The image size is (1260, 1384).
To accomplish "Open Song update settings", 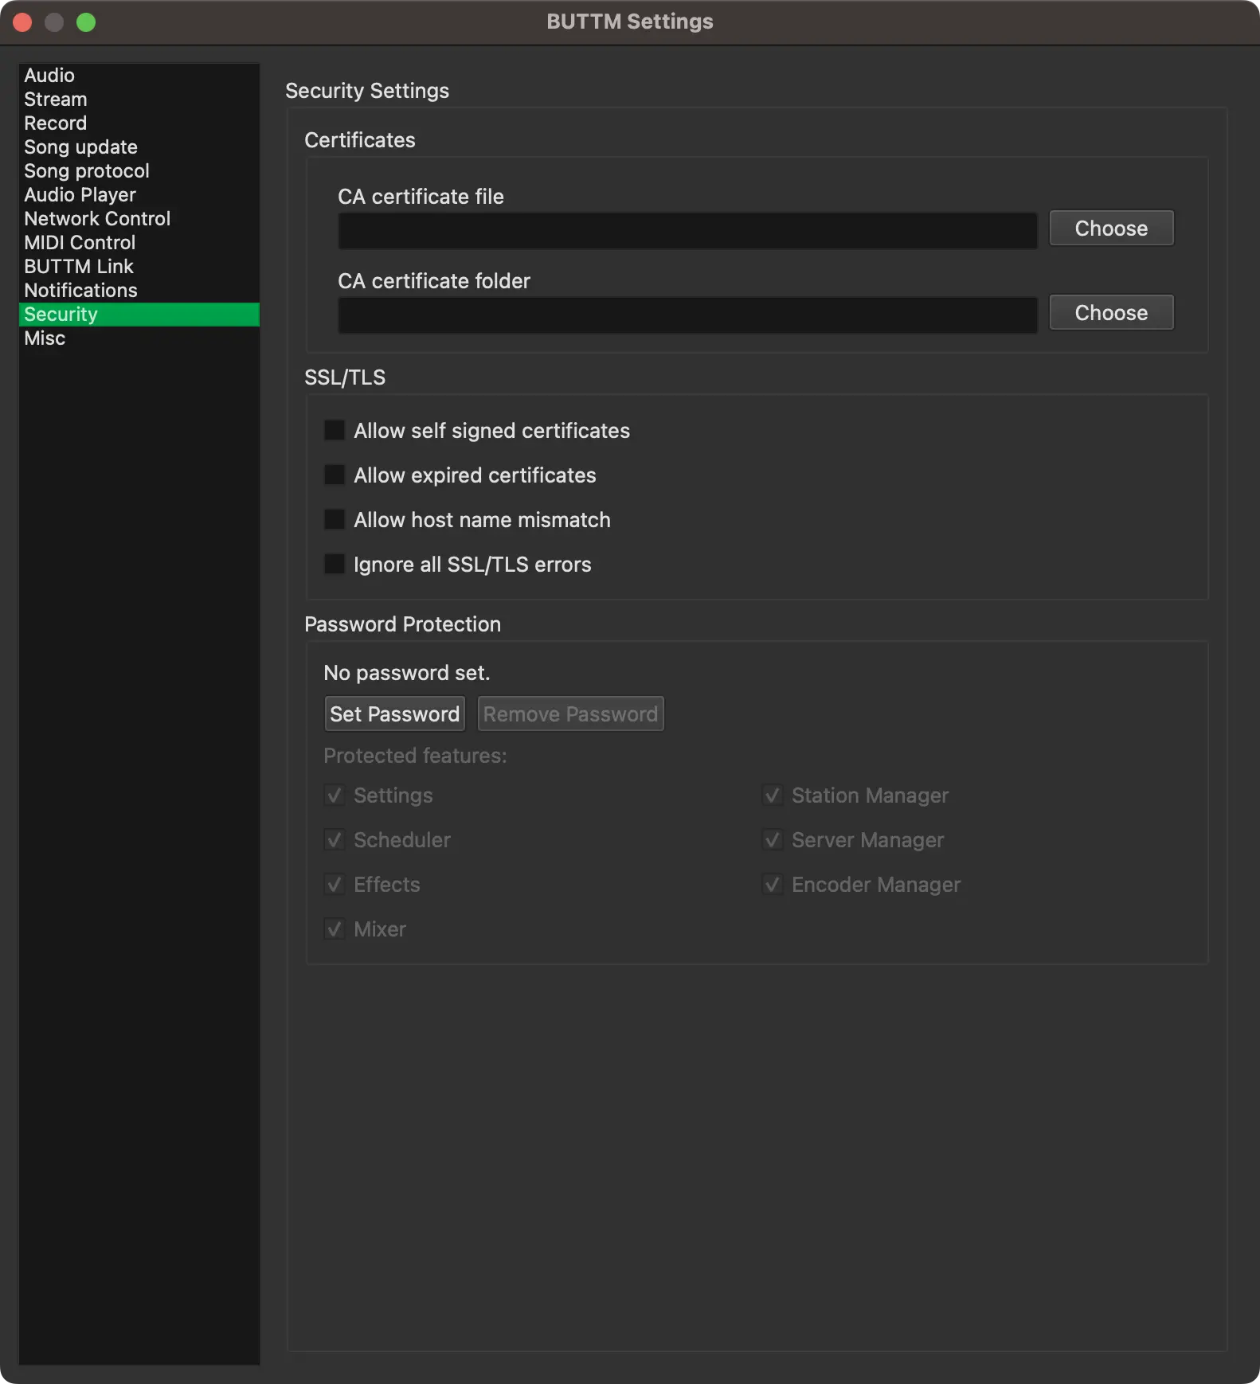I will 139,147.
